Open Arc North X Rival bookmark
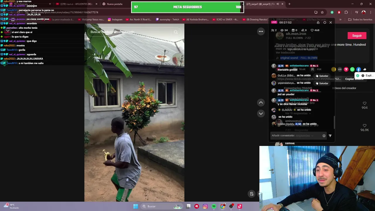 (x=138, y=20)
